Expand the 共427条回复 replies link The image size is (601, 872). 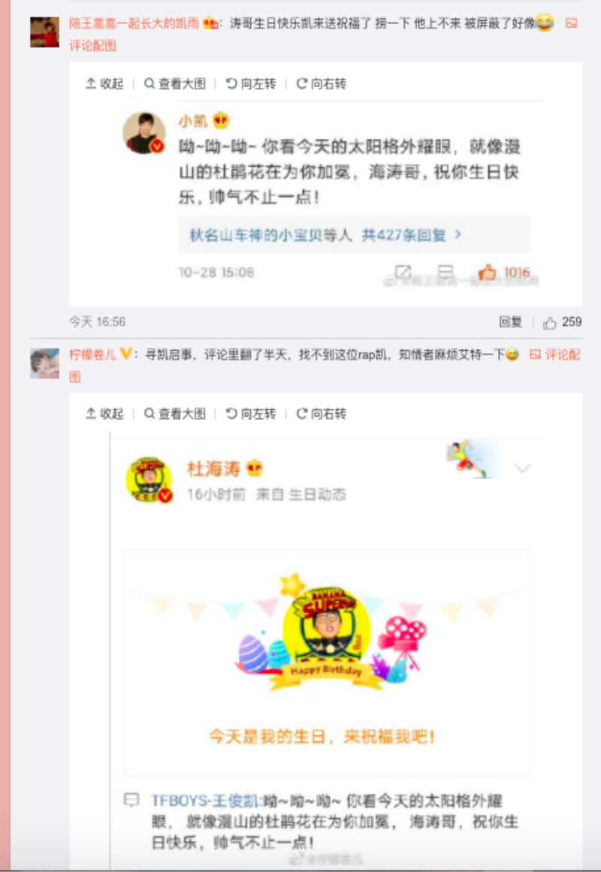click(x=325, y=235)
